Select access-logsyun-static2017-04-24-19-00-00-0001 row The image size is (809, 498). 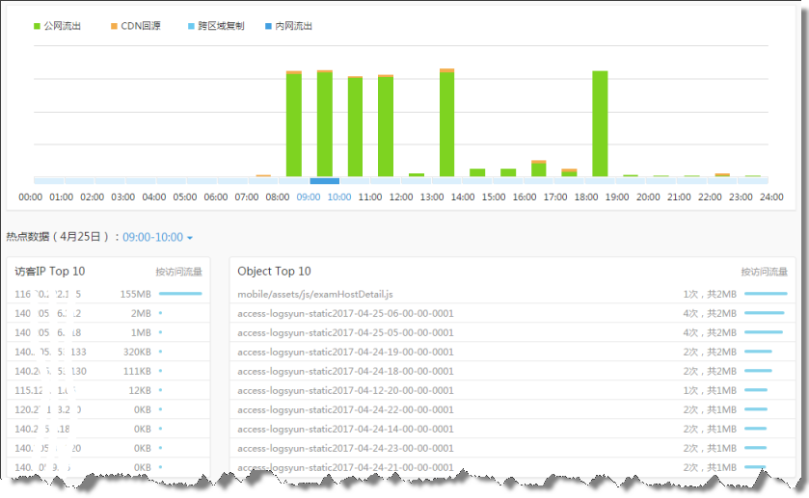click(x=345, y=352)
